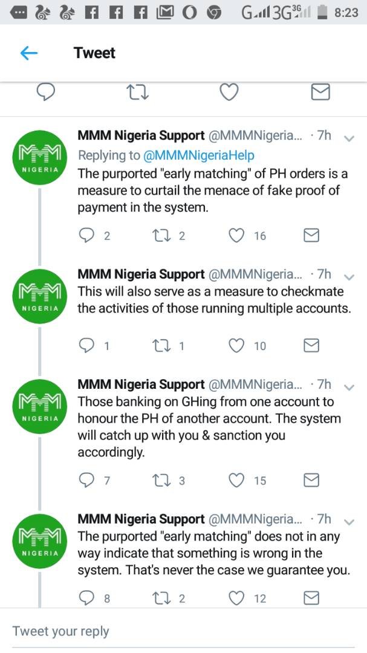Open the @MMMNigeriaHelp mention link
The width and height of the screenshot is (367, 653).
tap(198, 155)
